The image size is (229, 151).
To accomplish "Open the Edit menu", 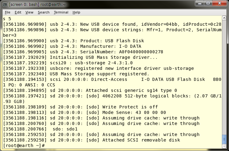I will [18, 12].
